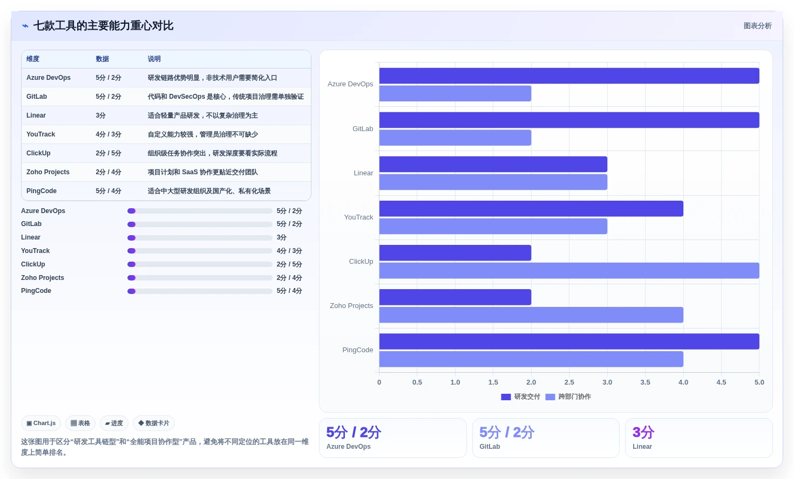
Task: Click the blue icon beside the title
Action: [25, 26]
